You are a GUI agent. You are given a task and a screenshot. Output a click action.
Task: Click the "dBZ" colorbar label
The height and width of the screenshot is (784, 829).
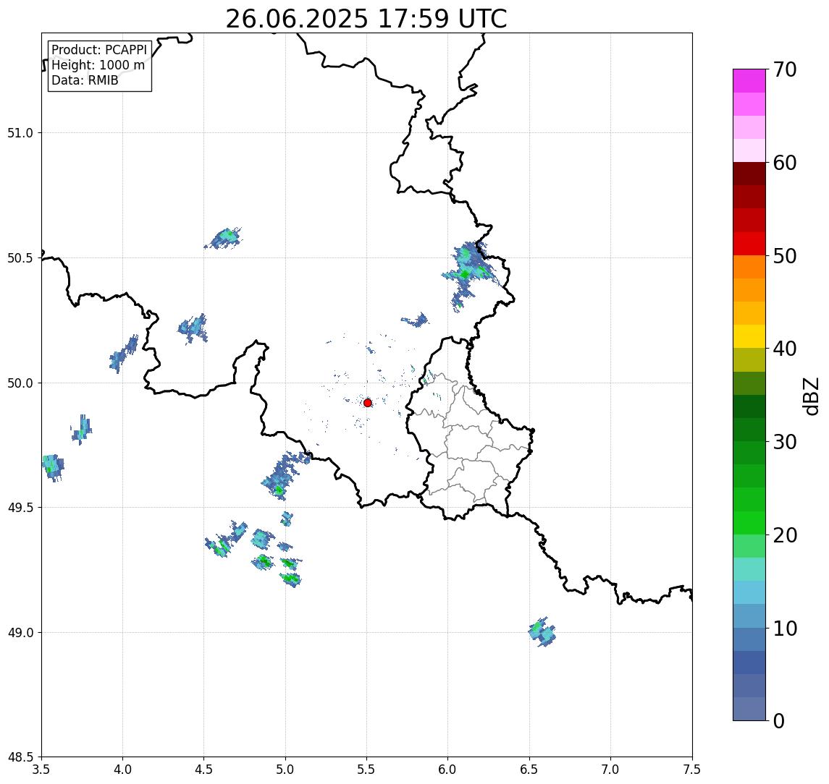coord(810,396)
